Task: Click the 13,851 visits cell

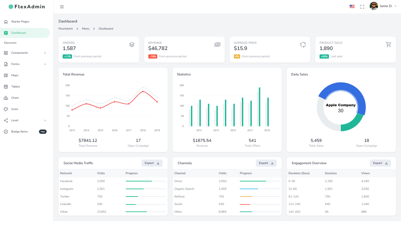Action: pos(102,212)
